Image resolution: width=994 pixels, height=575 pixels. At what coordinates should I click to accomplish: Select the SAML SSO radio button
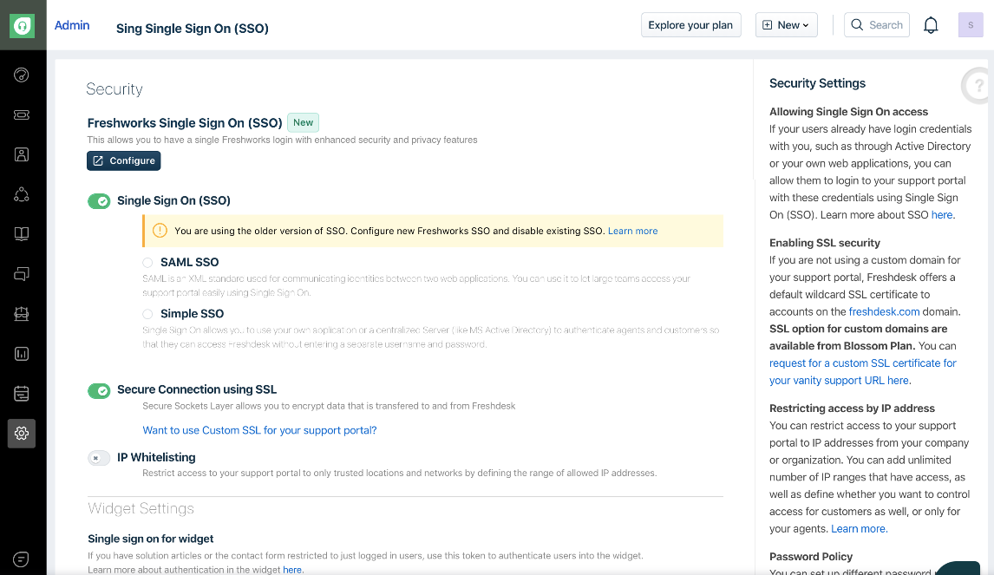(147, 262)
